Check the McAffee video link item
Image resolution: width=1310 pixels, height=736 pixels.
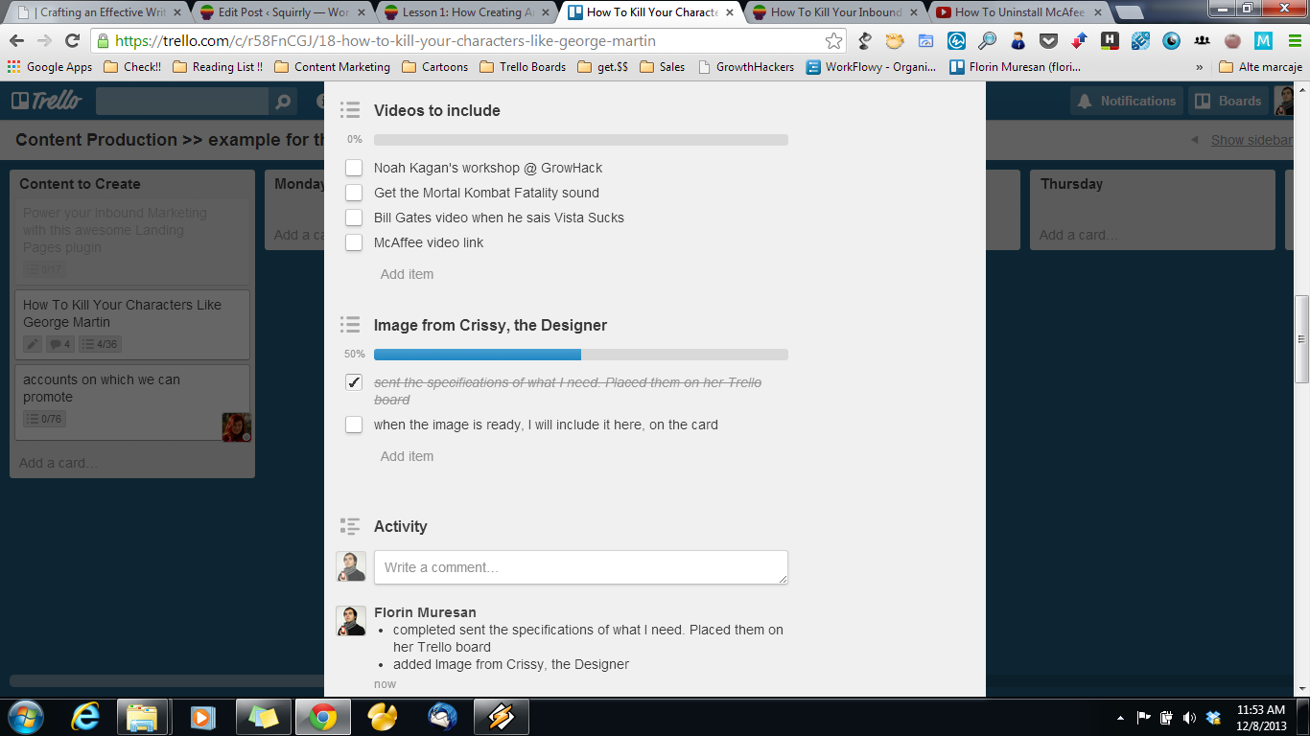tap(354, 242)
